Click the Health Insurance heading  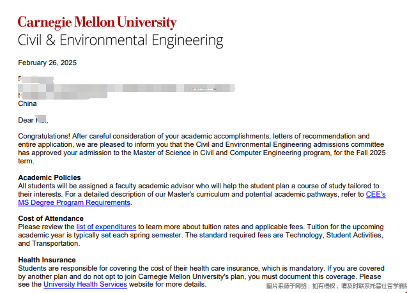[47, 260]
